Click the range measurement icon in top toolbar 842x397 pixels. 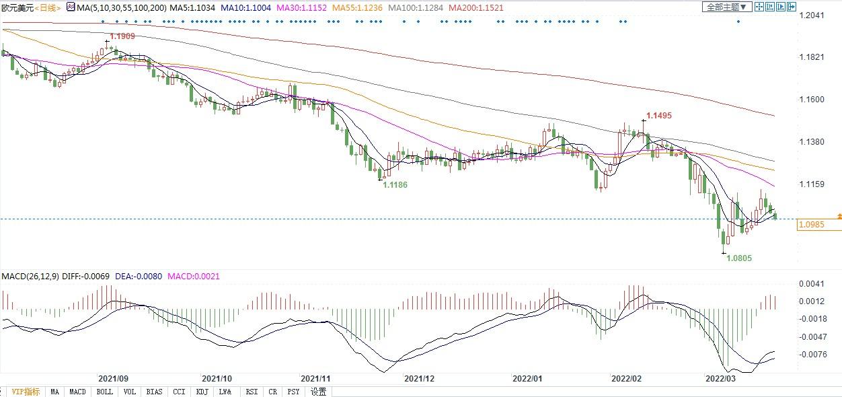(x=770, y=7)
